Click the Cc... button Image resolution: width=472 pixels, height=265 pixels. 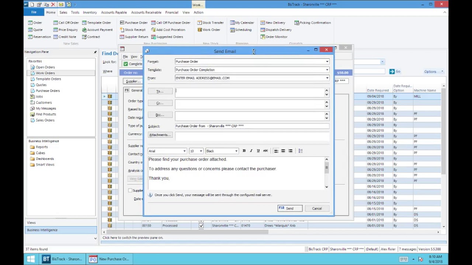click(x=160, y=103)
